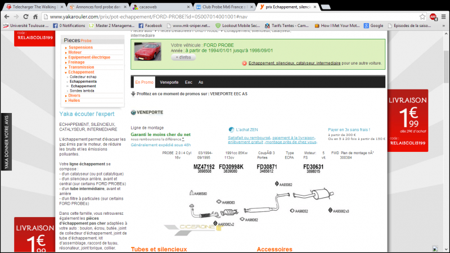Open the Google bookmark
This screenshot has width=450, height=253.
[373, 25]
